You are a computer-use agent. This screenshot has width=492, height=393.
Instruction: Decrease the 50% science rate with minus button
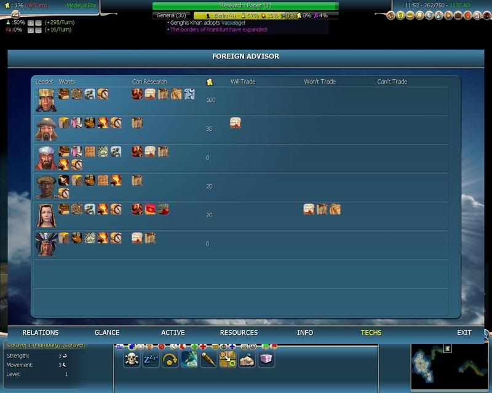[x=38, y=23]
